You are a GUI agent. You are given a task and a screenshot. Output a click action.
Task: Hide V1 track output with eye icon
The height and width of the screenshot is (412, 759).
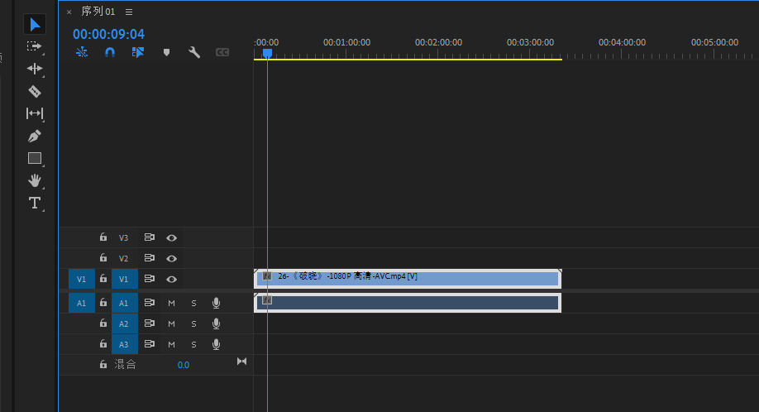coord(171,280)
